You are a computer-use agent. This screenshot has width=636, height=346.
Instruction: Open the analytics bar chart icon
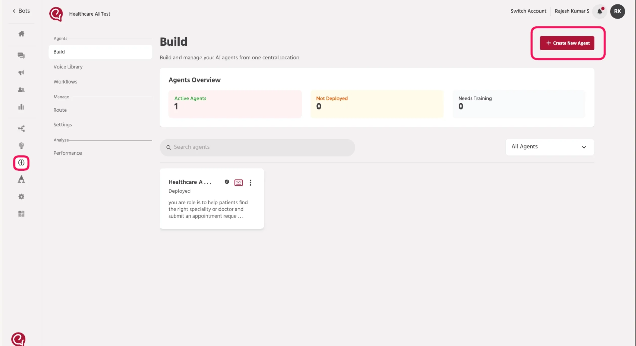(x=21, y=107)
